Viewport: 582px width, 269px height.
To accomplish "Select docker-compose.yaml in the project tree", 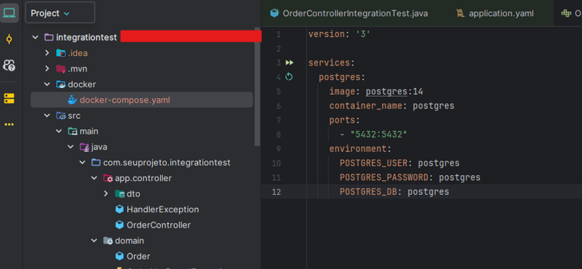I will point(142,100).
